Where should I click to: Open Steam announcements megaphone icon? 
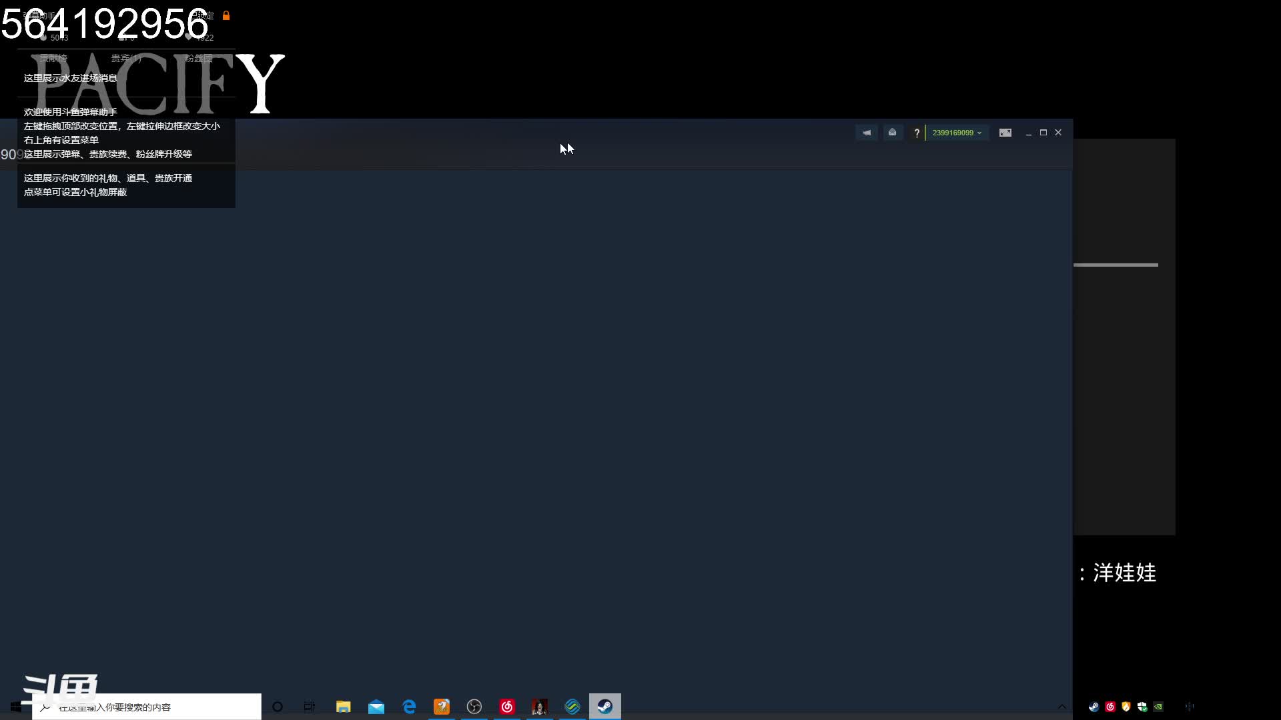click(x=867, y=133)
